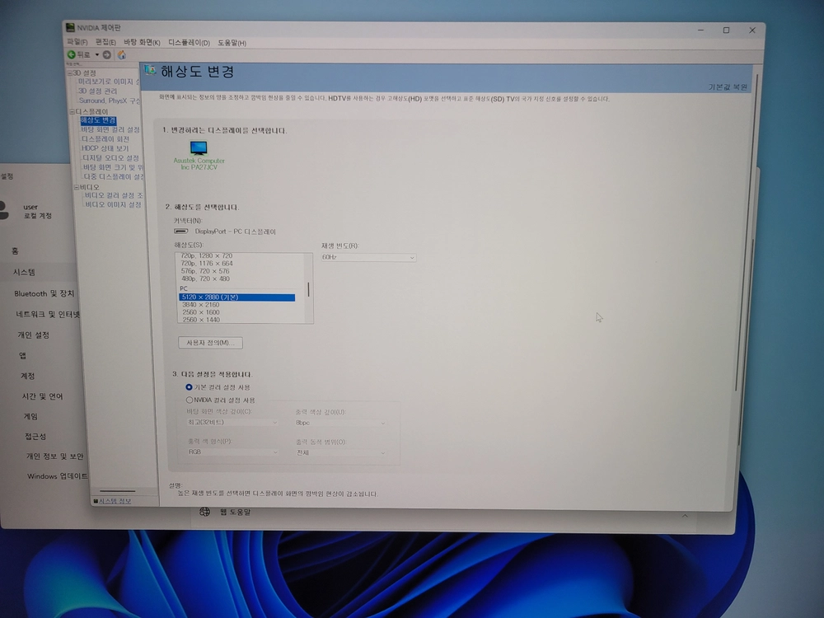Select 576p, 720 × 576 resolution
Viewport: 824px width, 618px height.
pyautogui.click(x=205, y=271)
